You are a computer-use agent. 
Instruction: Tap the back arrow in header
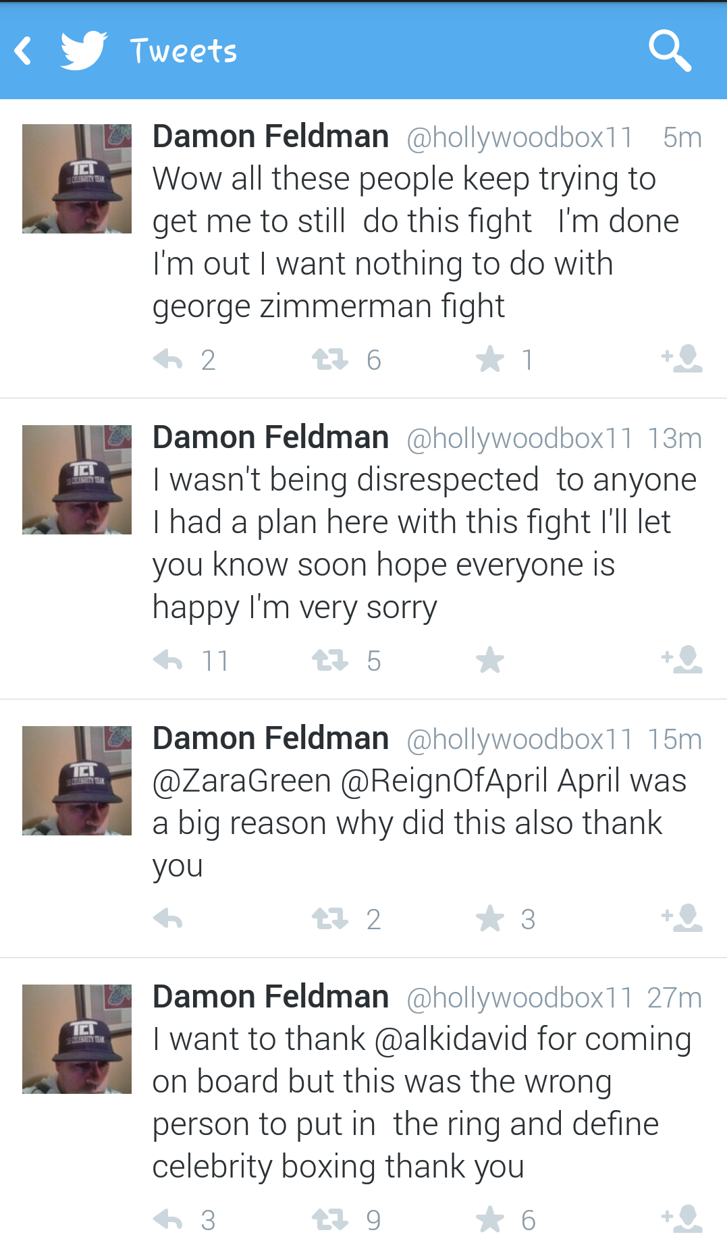point(24,51)
